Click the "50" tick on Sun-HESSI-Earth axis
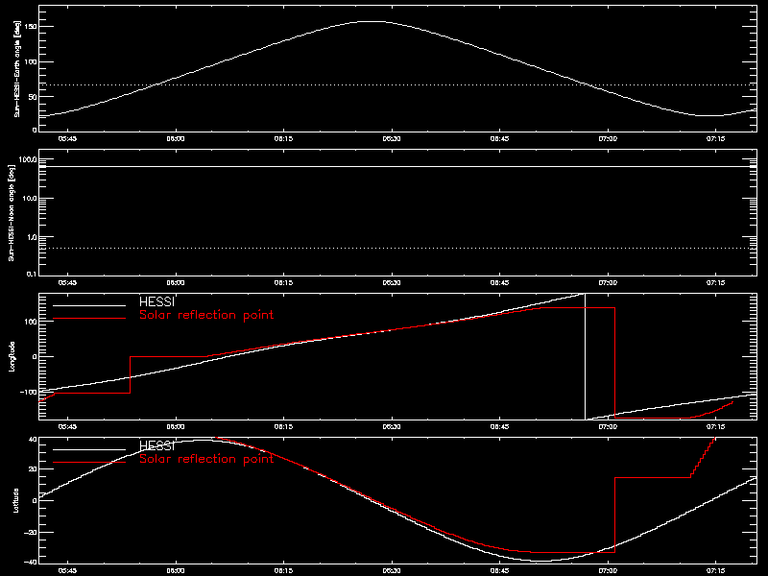Screen dimensions: 768x576 click(33, 97)
